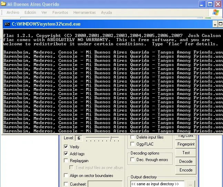This screenshot has width=223, height=187.
Task: Click the 'welcome to redistribute it' console line
Action: coord(110,44)
